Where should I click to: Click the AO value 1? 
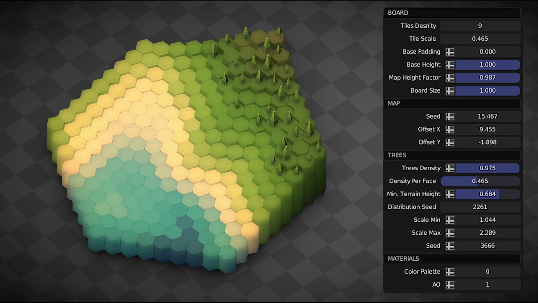tap(488, 284)
